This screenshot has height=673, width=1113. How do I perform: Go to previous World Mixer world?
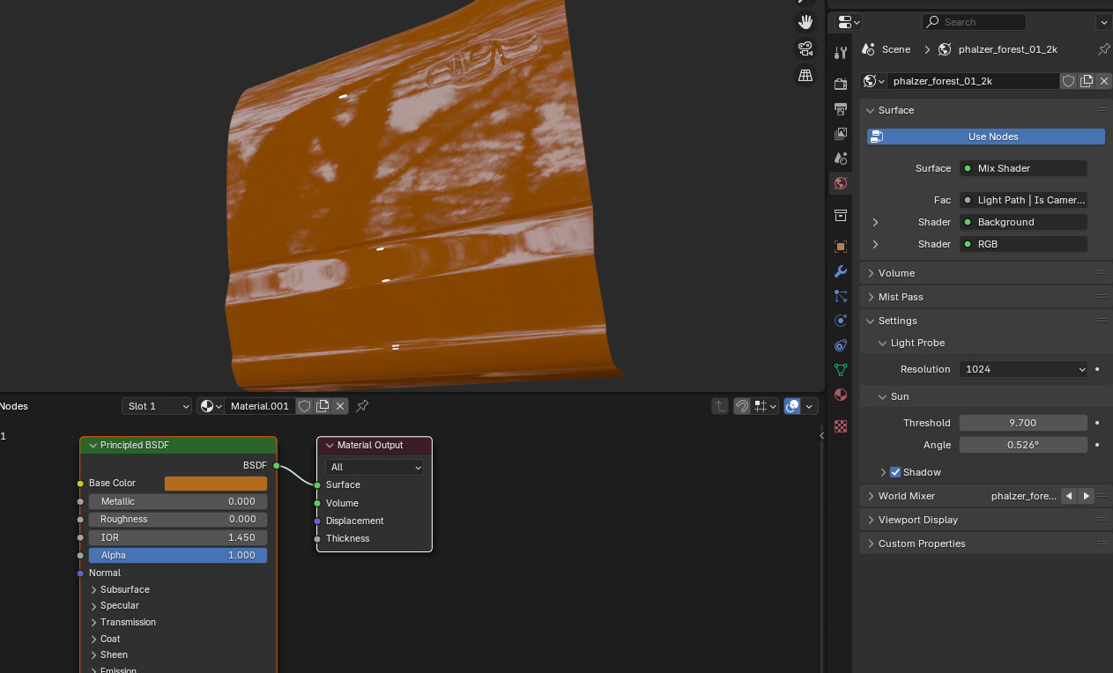point(1068,496)
